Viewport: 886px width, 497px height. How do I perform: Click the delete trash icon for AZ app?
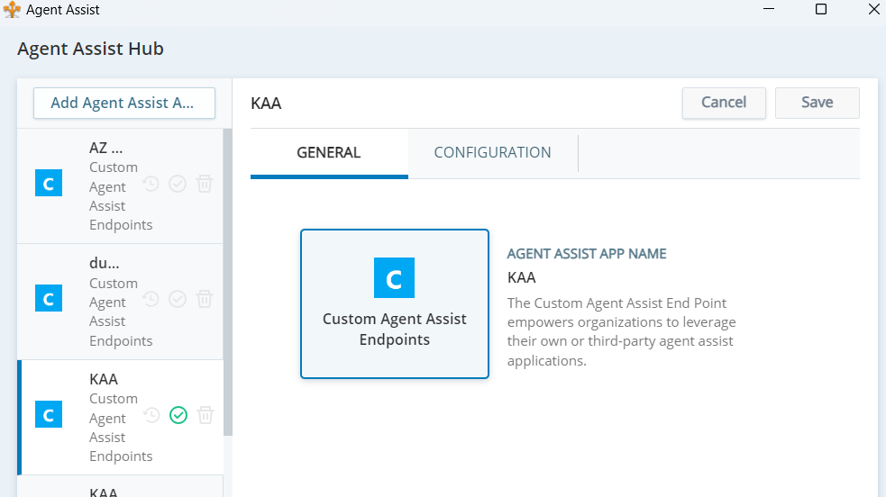(205, 184)
